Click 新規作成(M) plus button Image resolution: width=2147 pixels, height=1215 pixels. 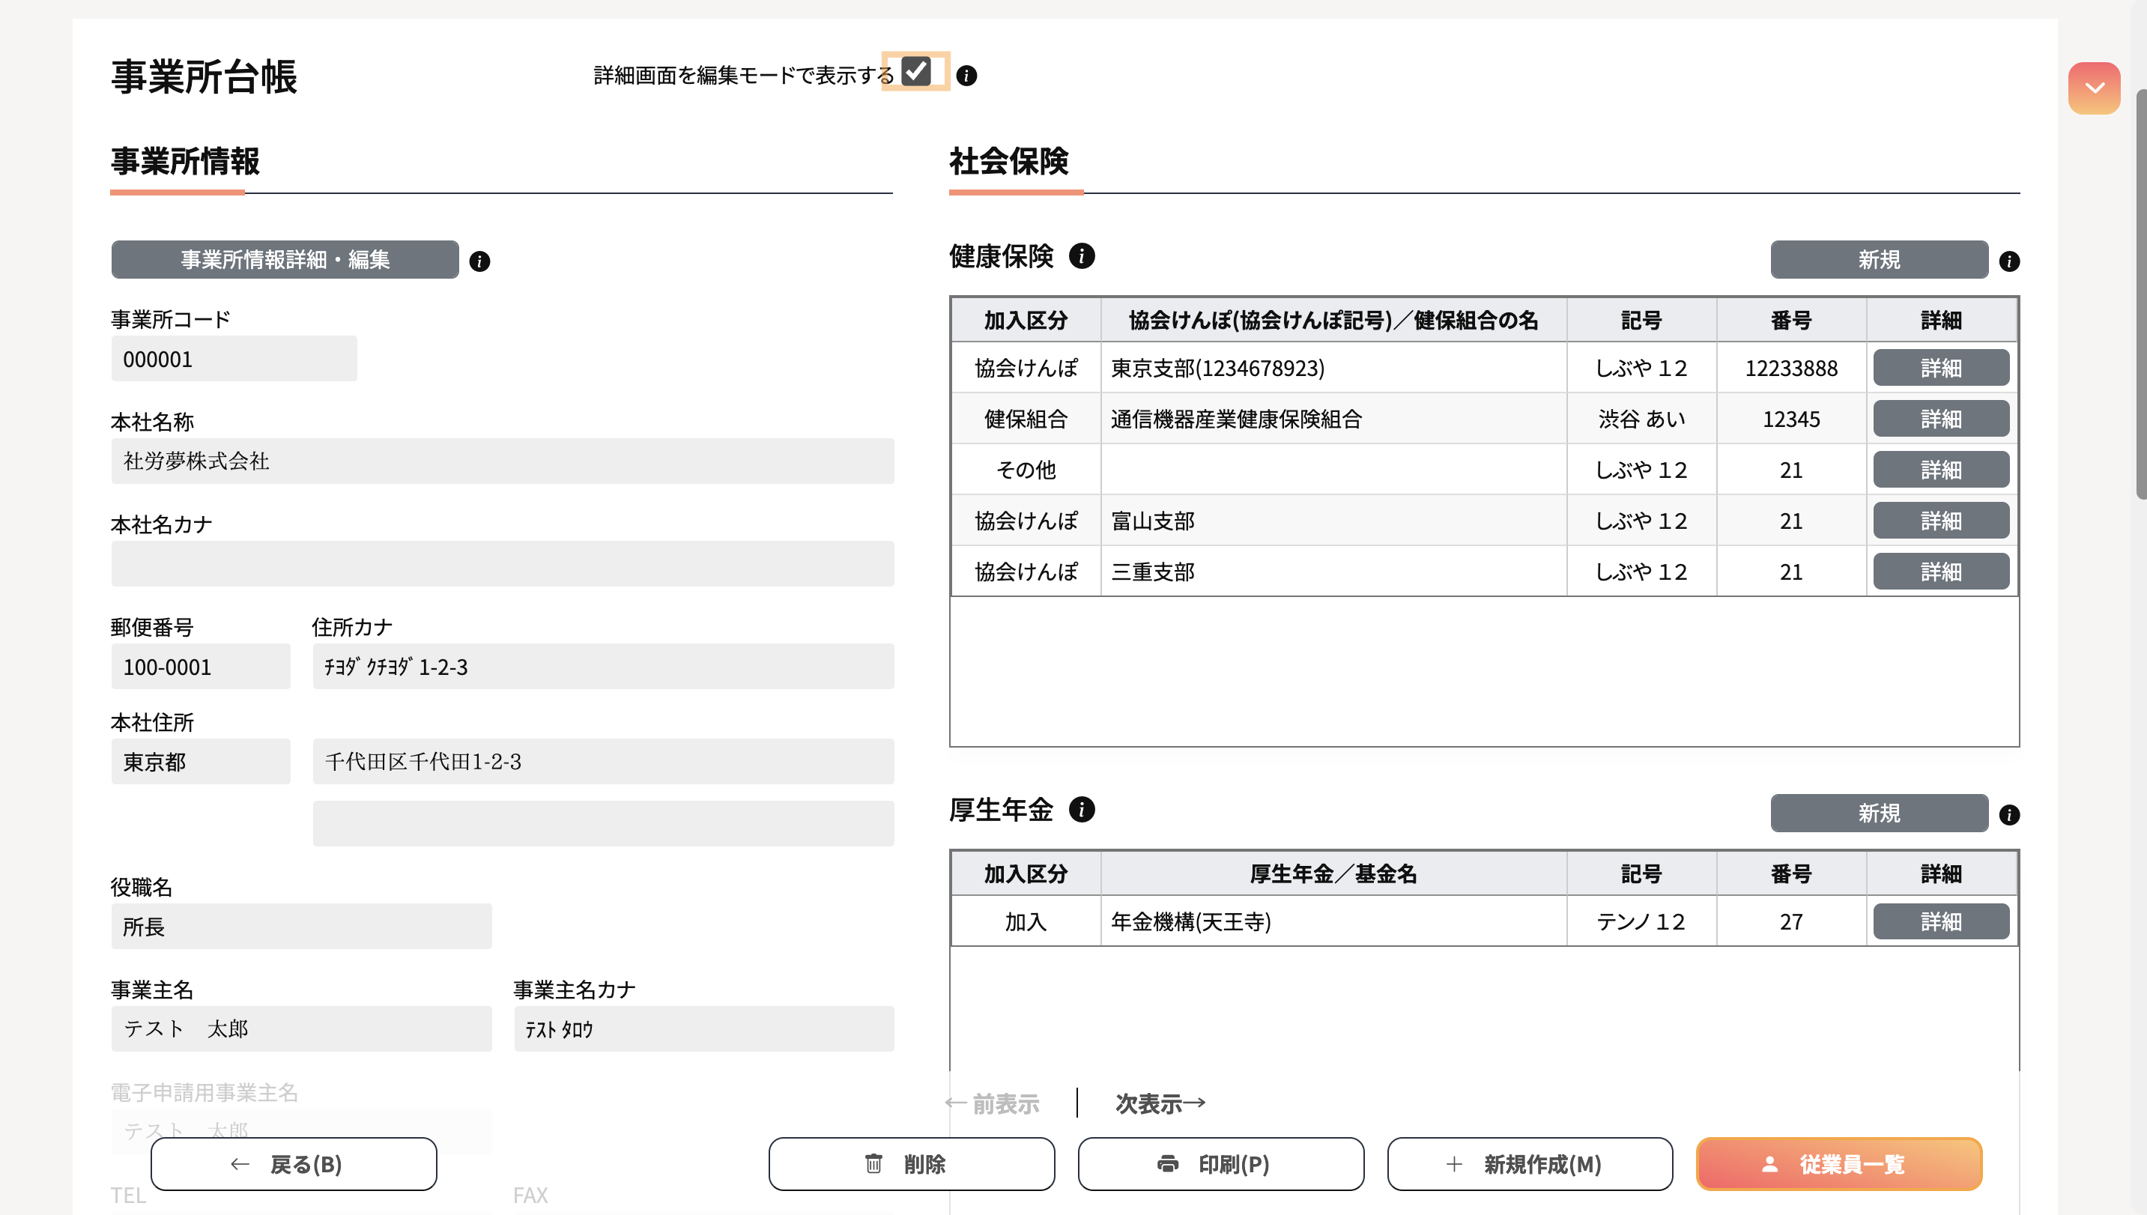pos(1530,1164)
